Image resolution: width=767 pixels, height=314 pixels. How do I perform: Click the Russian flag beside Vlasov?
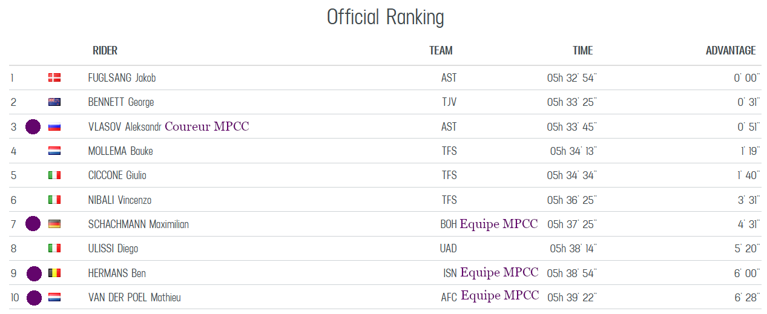point(54,126)
